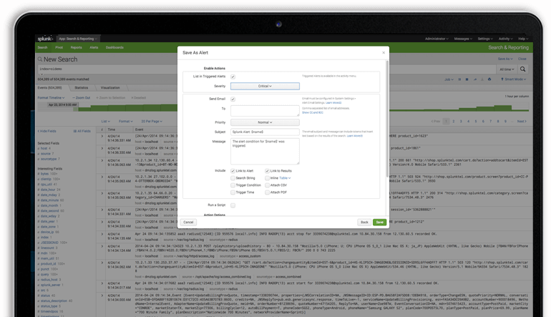Uncheck Link to Results option

(267, 171)
